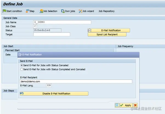Click the E-Mail Notification yellow button
165x114 pixels.
pyautogui.click(x=109, y=30)
